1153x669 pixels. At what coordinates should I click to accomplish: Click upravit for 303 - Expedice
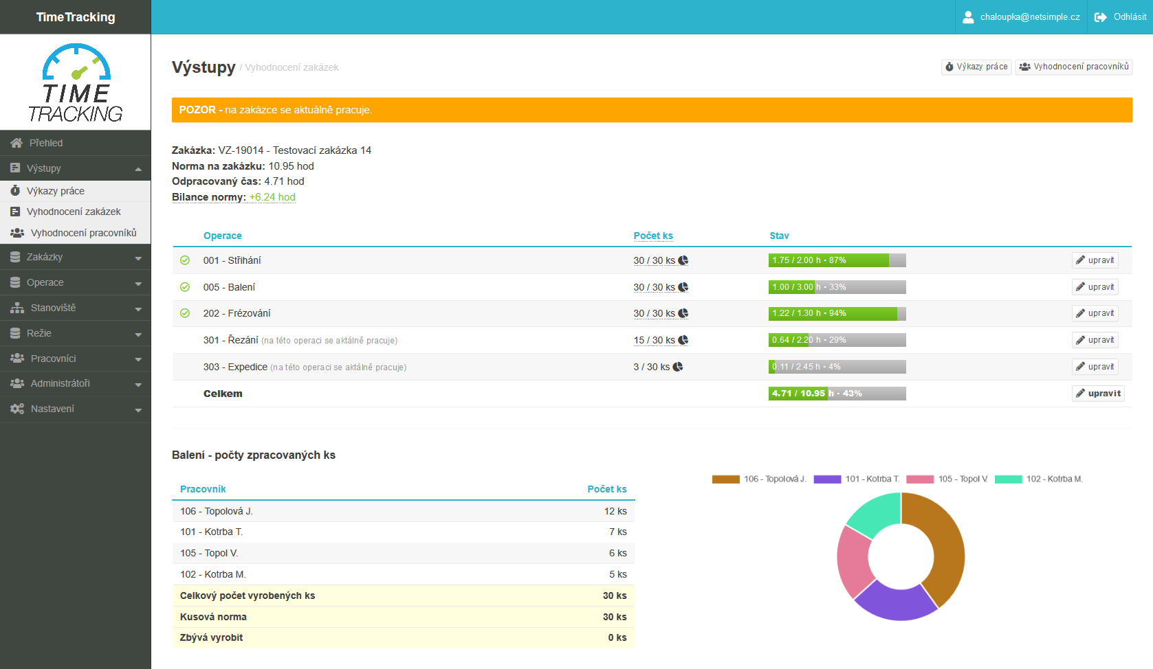(x=1095, y=367)
